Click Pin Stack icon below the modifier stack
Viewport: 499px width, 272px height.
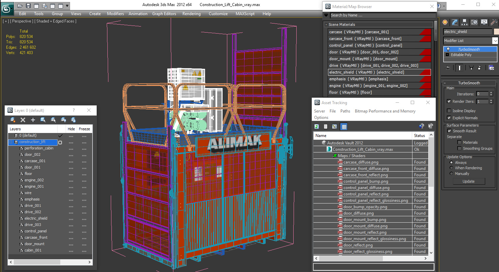tap(447, 67)
